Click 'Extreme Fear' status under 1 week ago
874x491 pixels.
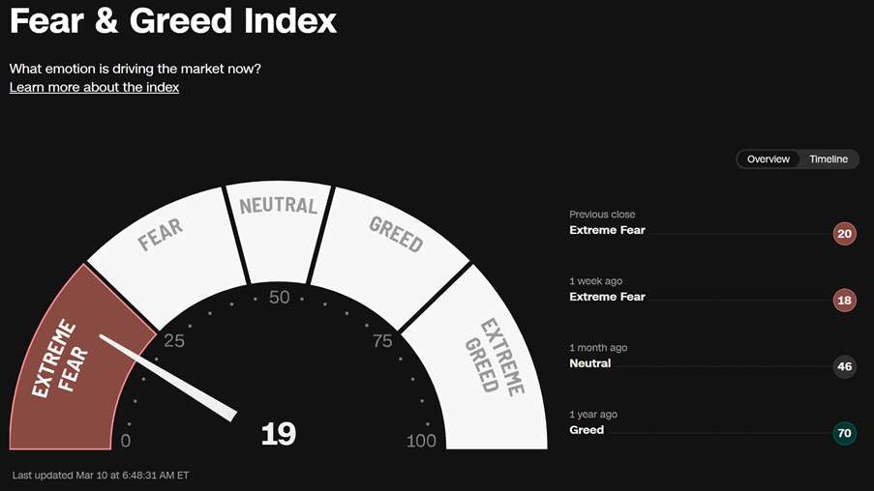607,298
